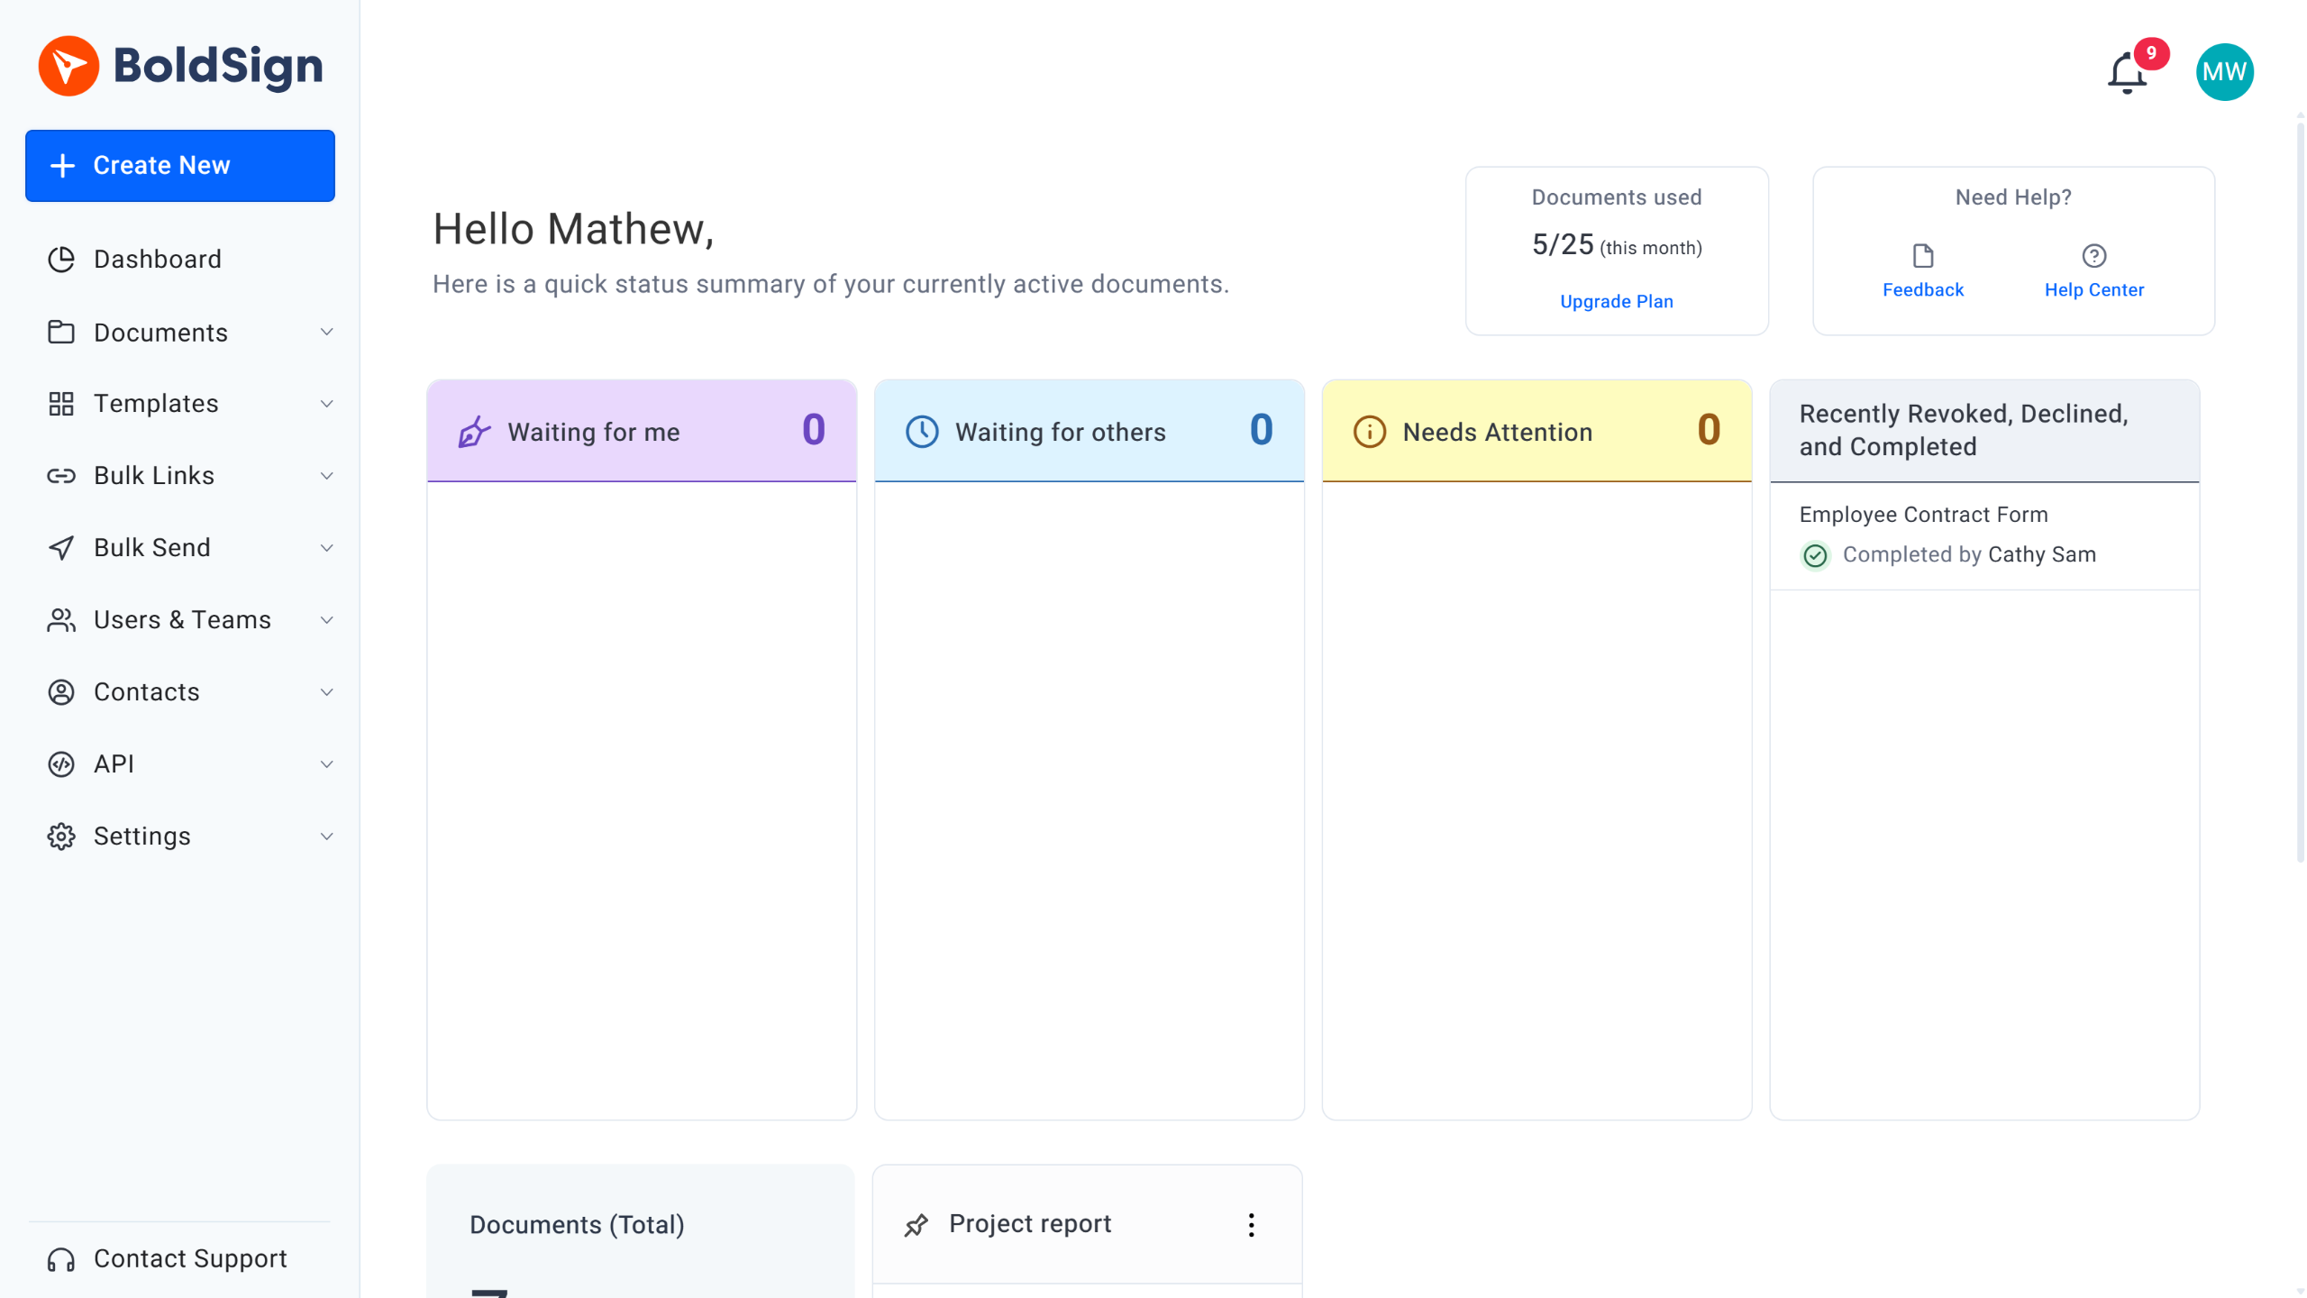Image resolution: width=2307 pixels, height=1298 pixels.
Task: Follow the Upgrade Plan link
Action: [x=1616, y=302]
